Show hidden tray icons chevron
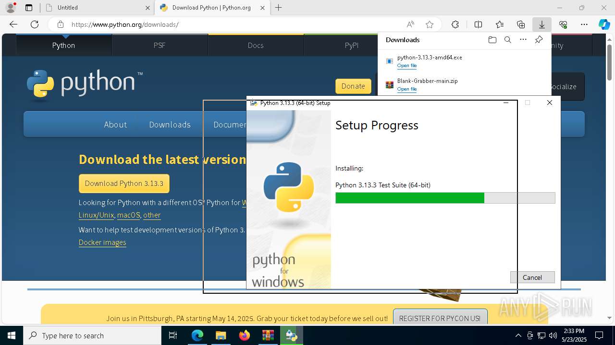Screen dimensions: 615x345 point(518,335)
